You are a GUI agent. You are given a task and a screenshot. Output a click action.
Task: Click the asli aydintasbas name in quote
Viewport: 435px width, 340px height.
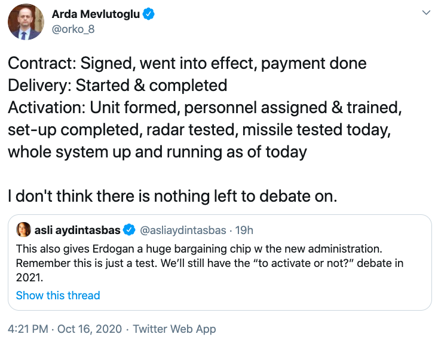click(78, 230)
